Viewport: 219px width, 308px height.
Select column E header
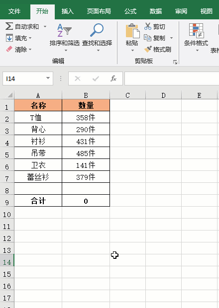coord(199,95)
